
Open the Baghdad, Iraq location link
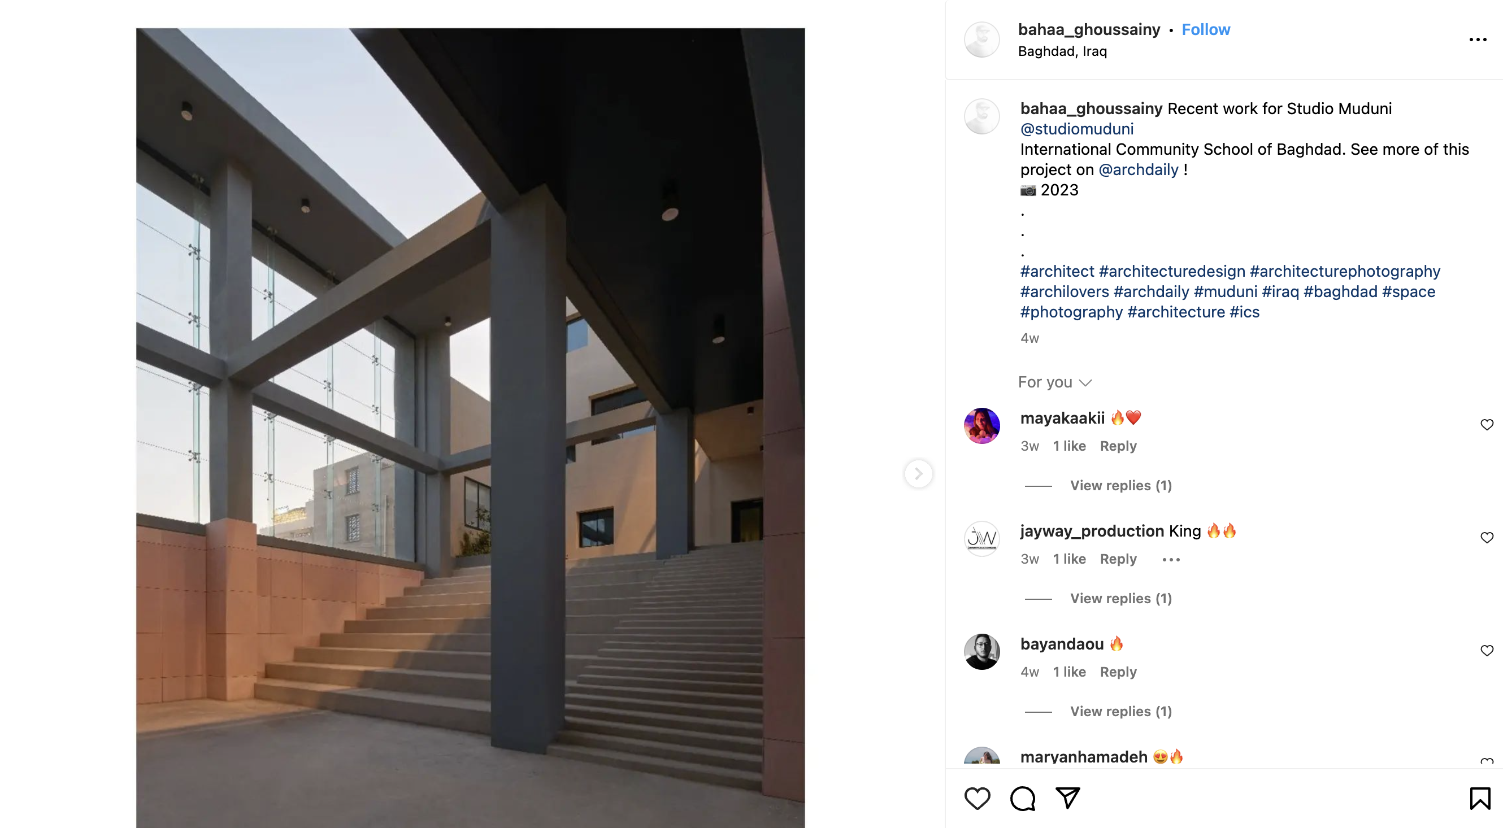point(1062,51)
